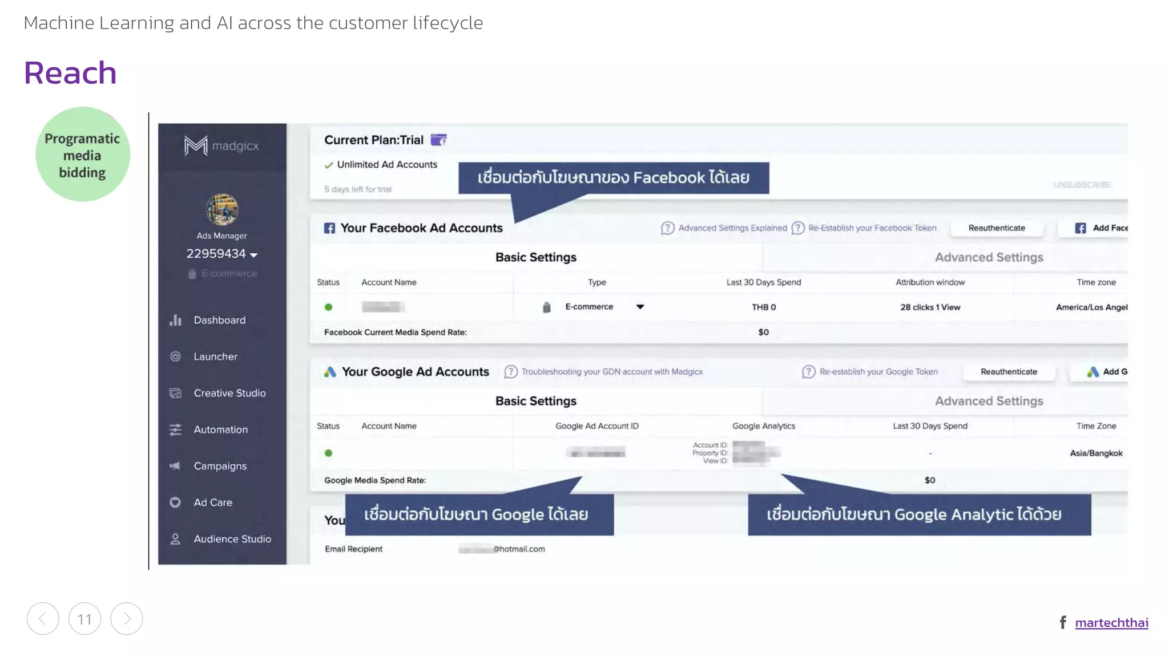This screenshot has width=1169, height=657.
Task: Click the Campaigns megaphone icon
Action: coord(175,466)
